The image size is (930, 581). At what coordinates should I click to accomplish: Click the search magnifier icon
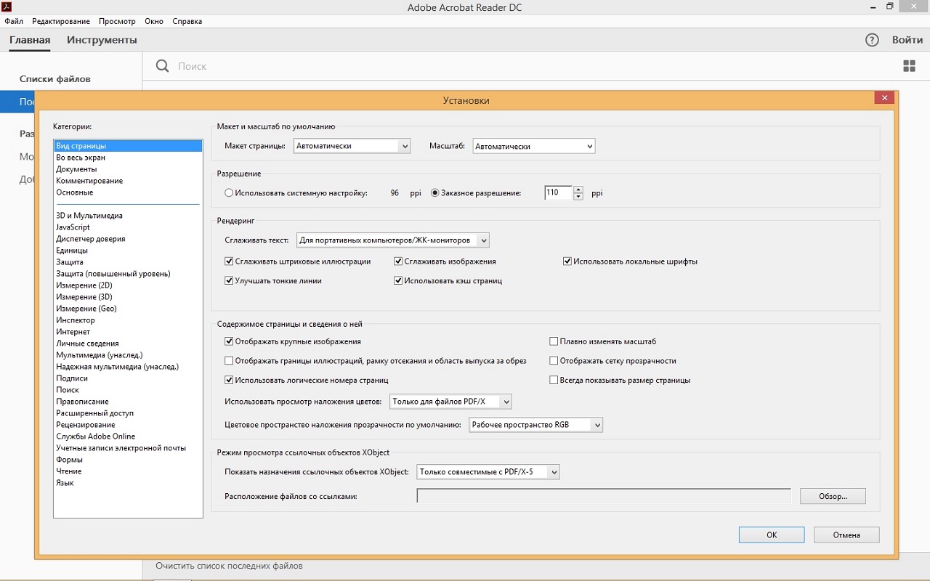(163, 66)
